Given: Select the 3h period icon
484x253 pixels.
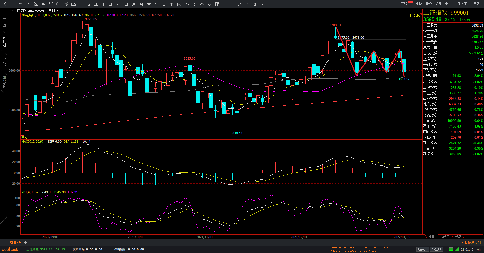Looking at the screenshot, I should (x=111, y=4).
